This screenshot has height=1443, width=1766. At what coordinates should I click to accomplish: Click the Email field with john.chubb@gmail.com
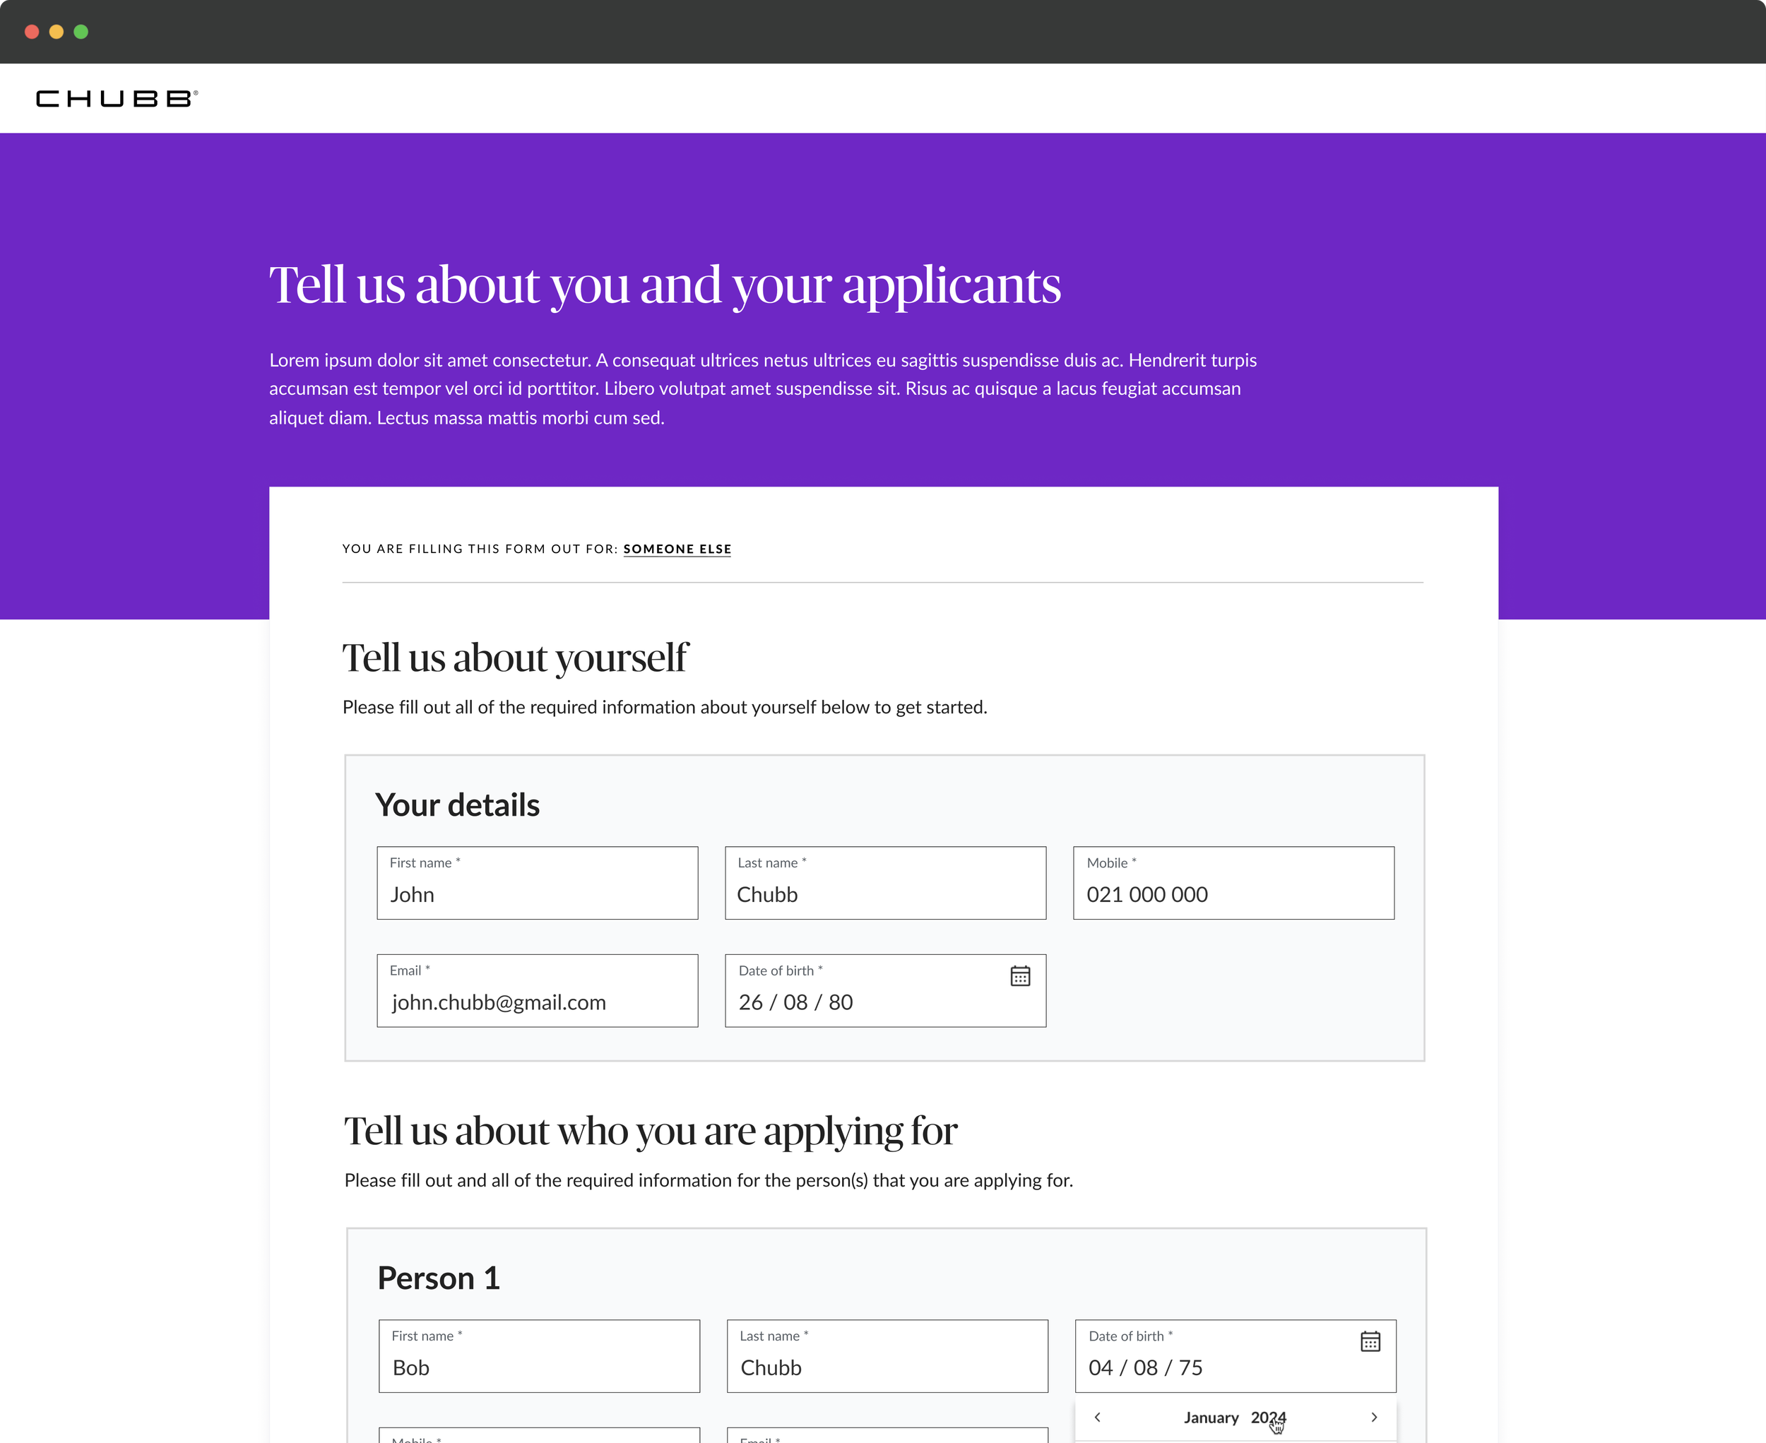click(x=537, y=992)
